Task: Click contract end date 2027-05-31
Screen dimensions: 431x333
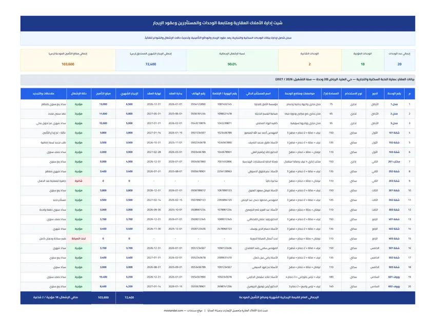Action: point(154,114)
